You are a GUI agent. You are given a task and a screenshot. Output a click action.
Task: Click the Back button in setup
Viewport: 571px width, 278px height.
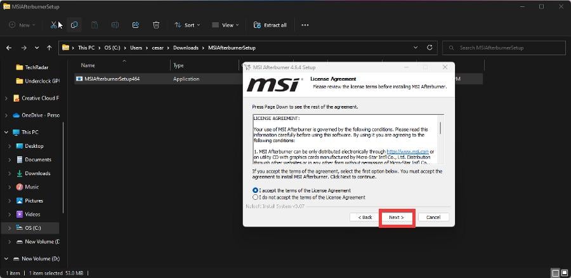coord(365,217)
